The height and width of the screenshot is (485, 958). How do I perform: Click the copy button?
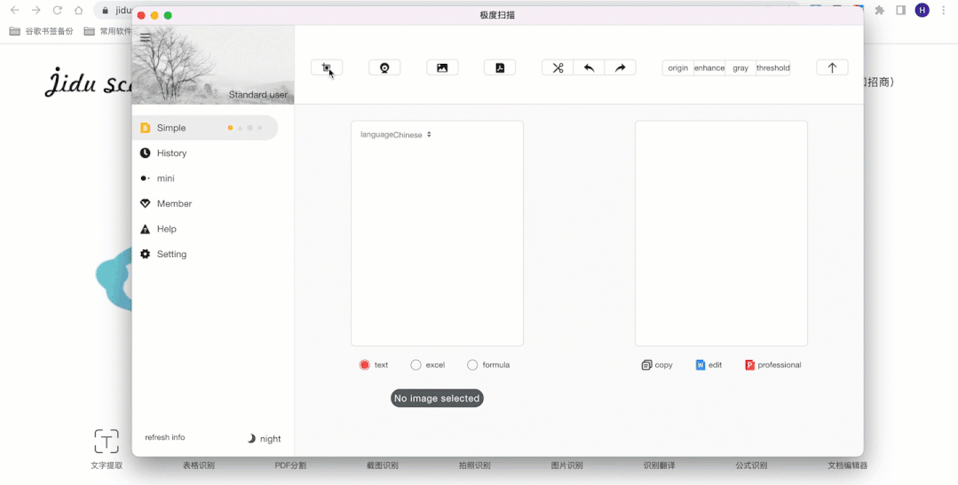click(657, 365)
